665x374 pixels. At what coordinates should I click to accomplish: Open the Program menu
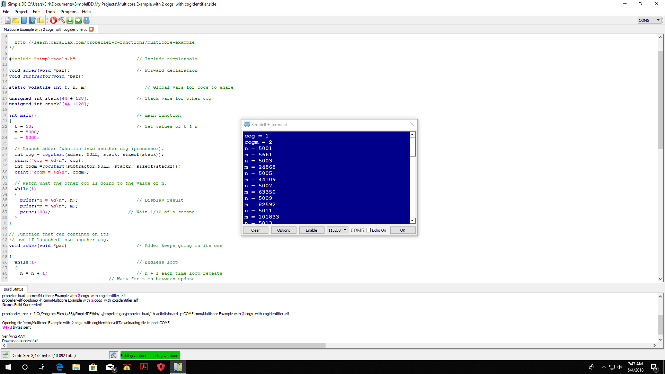click(68, 11)
